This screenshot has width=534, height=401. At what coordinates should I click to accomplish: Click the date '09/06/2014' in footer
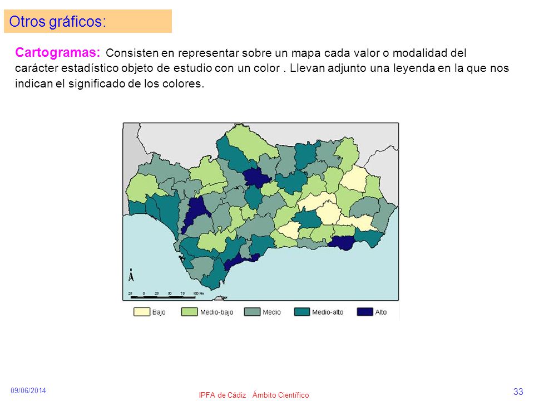[28, 391]
